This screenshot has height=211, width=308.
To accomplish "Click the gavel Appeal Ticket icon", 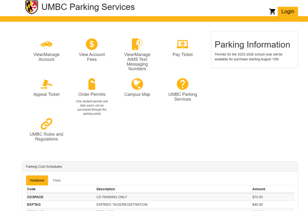I will point(46,84).
